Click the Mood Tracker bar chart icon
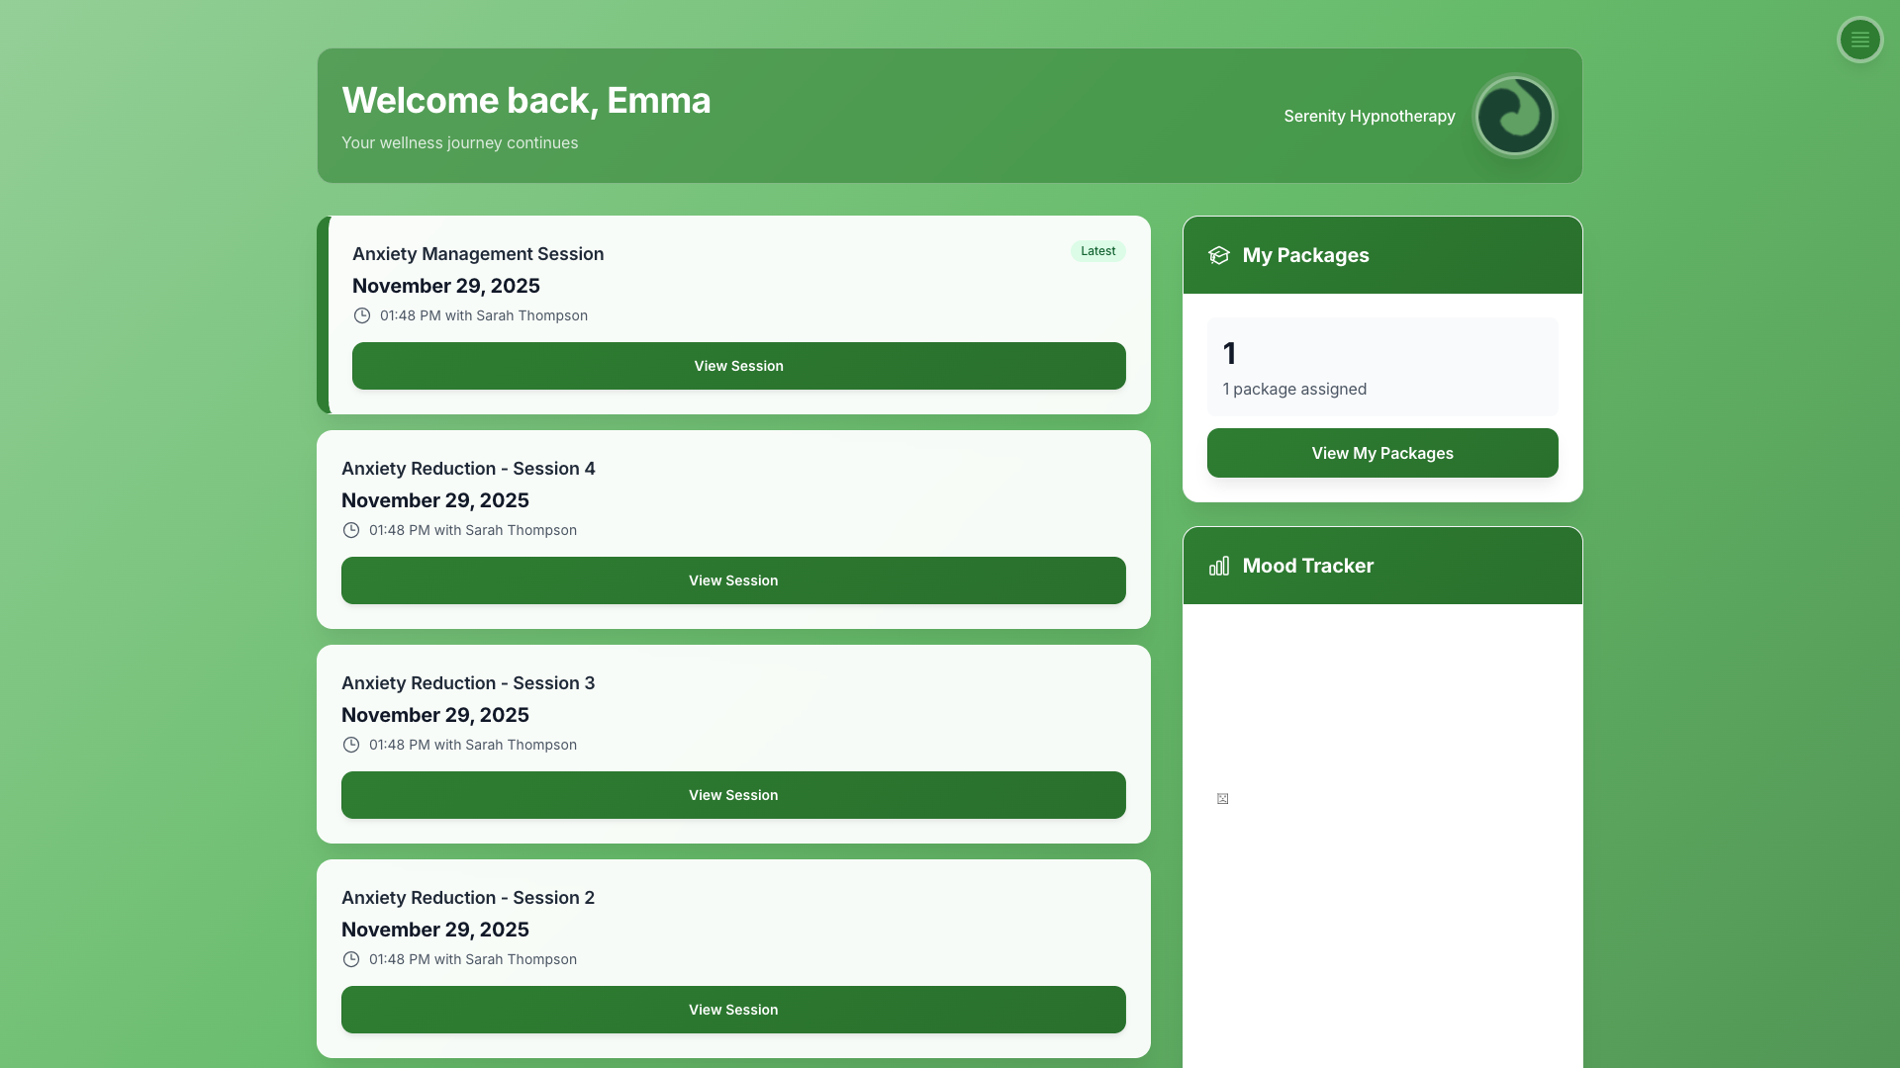The height and width of the screenshot is (1068, 1900). click(x=1218, y=566)
